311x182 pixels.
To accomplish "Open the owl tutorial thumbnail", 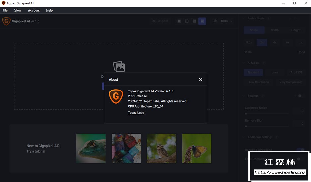I will (161, 148).
